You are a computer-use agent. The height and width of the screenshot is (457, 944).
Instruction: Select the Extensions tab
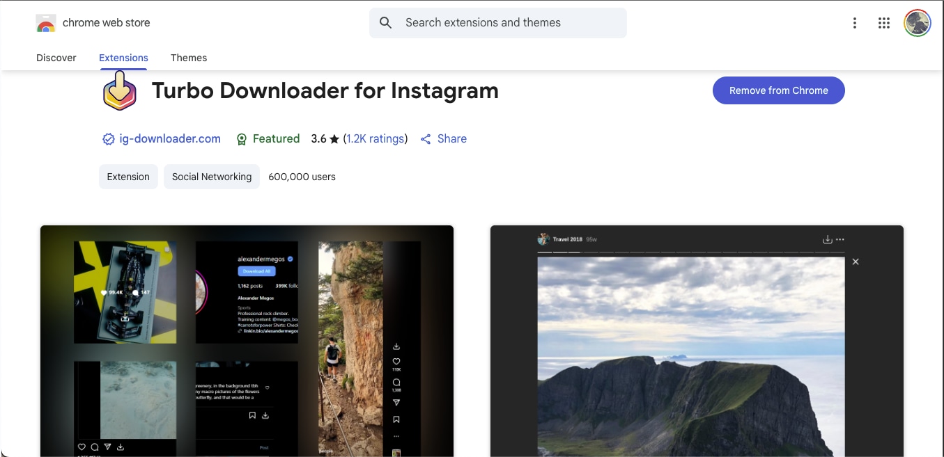pos(123,58)
